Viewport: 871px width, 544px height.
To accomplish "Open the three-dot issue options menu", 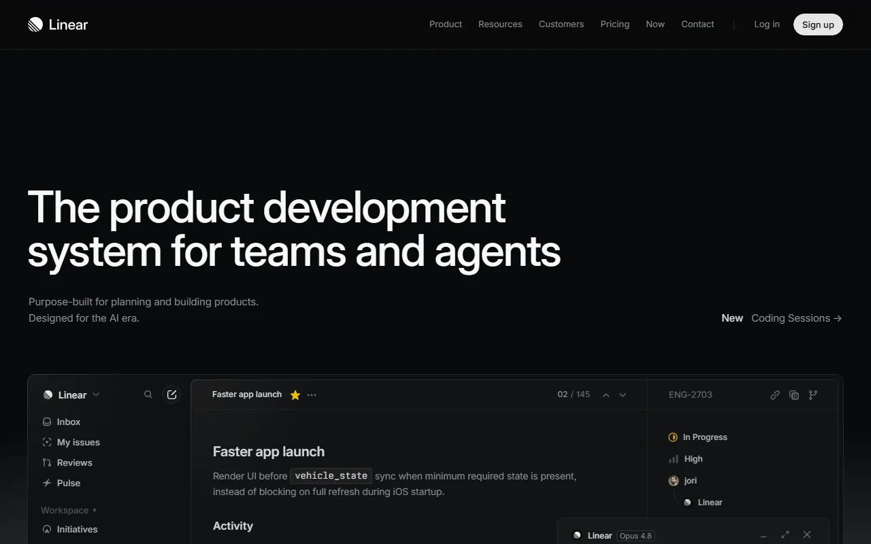I will coord(312,395).
